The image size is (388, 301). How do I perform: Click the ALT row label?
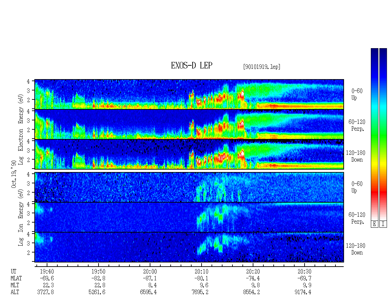(15, 292)
